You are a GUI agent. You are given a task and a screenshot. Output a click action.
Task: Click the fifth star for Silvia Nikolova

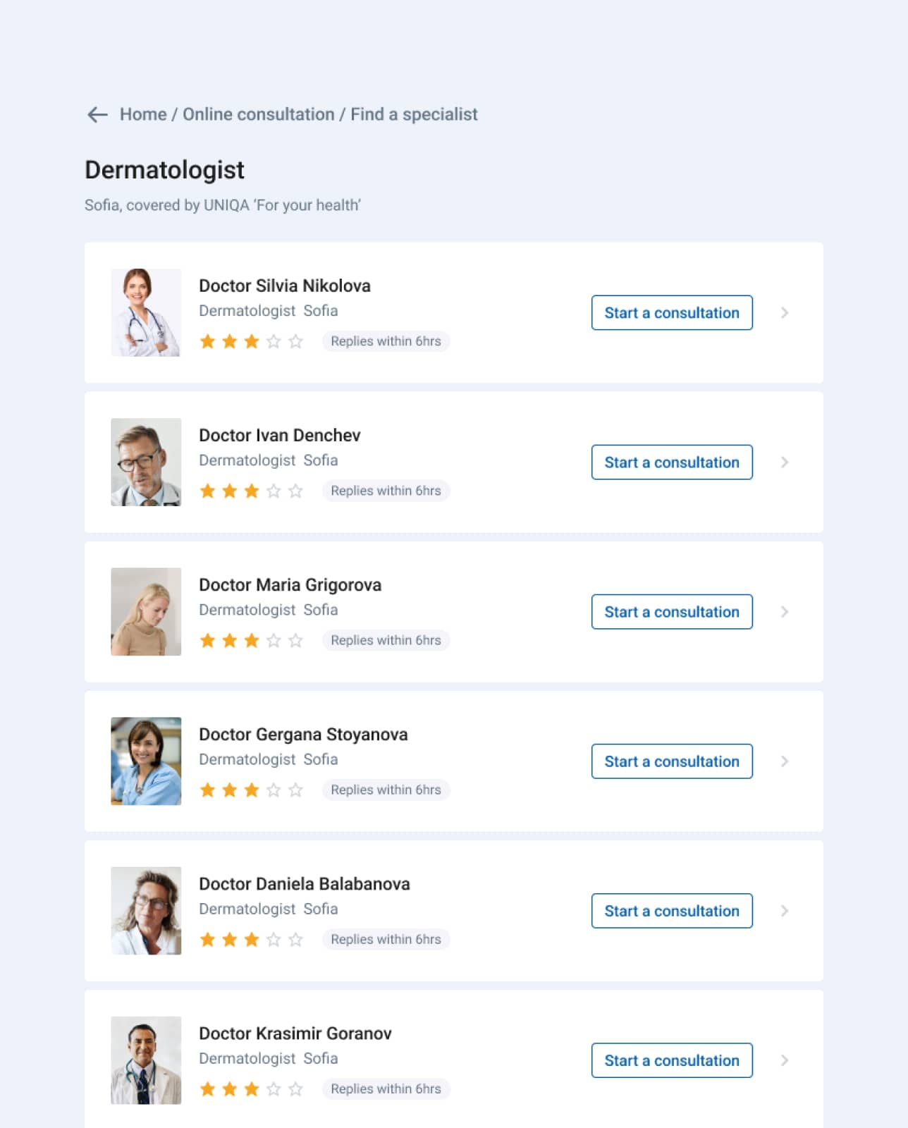click(x=296, y=342)
